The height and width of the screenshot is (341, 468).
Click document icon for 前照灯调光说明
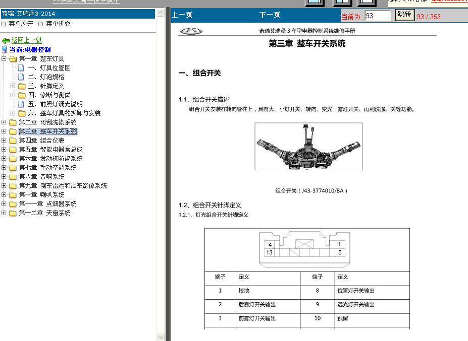click(21, 104)
